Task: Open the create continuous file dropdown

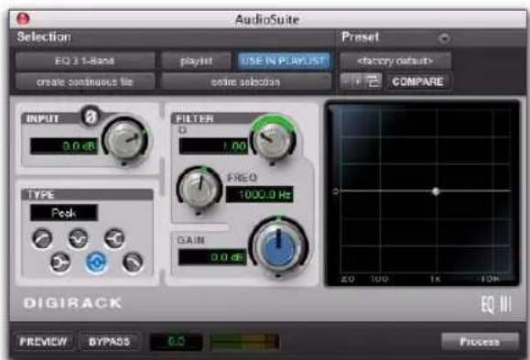Action: click(85, 82)
